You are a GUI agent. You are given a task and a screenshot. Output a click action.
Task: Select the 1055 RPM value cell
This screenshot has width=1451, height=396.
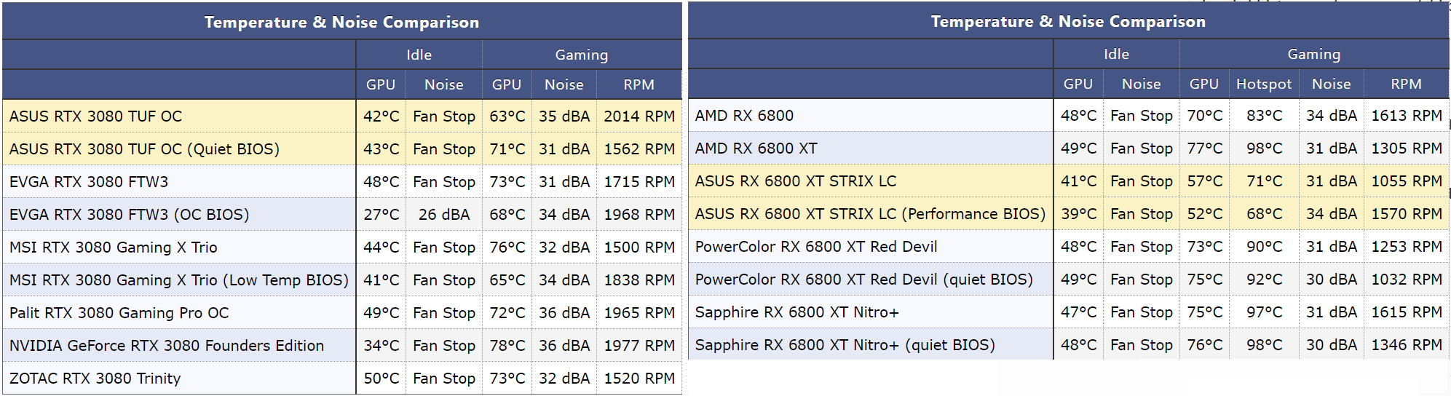click(x=1406, y=181)
